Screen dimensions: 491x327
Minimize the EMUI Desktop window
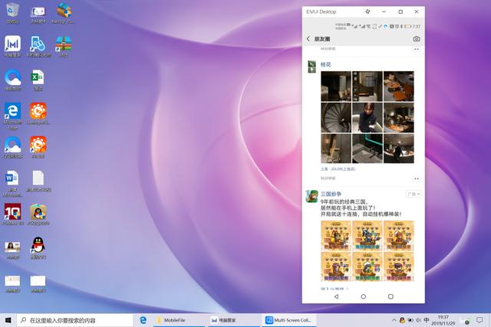point(384,11)
